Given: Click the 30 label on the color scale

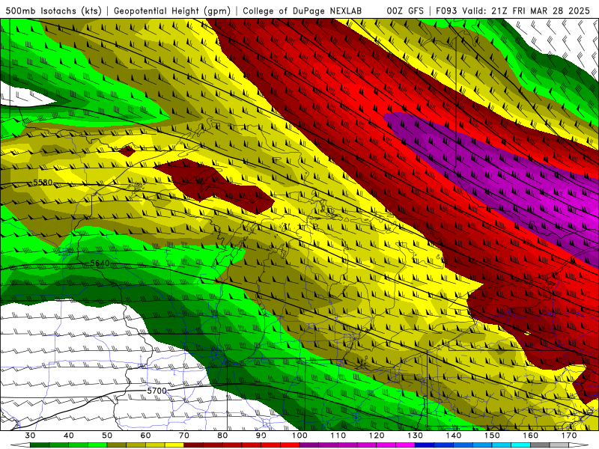Looking at the screenshot, I should coord(30,436).
